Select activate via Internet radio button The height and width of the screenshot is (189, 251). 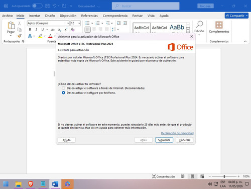(x=63, y=88)
